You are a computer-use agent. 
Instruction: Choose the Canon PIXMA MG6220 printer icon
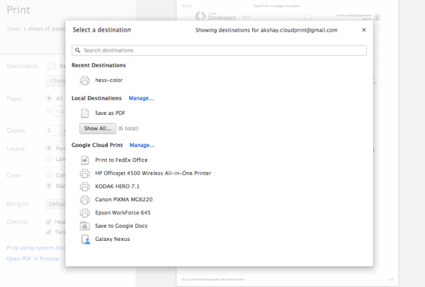coord(85,200)
